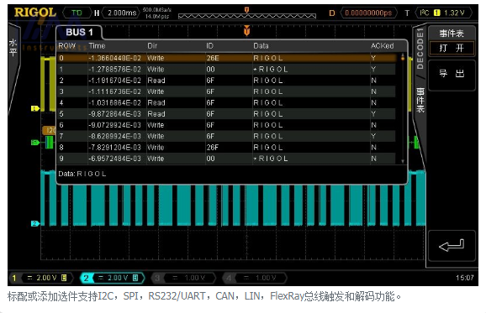This screenshot has width=486, height=313.
Task: Click the ROW column header
Action: (x=66, y=46)
